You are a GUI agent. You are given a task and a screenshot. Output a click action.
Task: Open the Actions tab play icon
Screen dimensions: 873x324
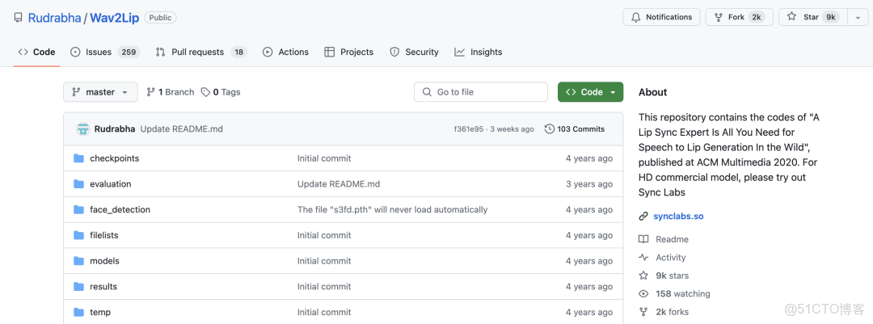tap(268, 52)
